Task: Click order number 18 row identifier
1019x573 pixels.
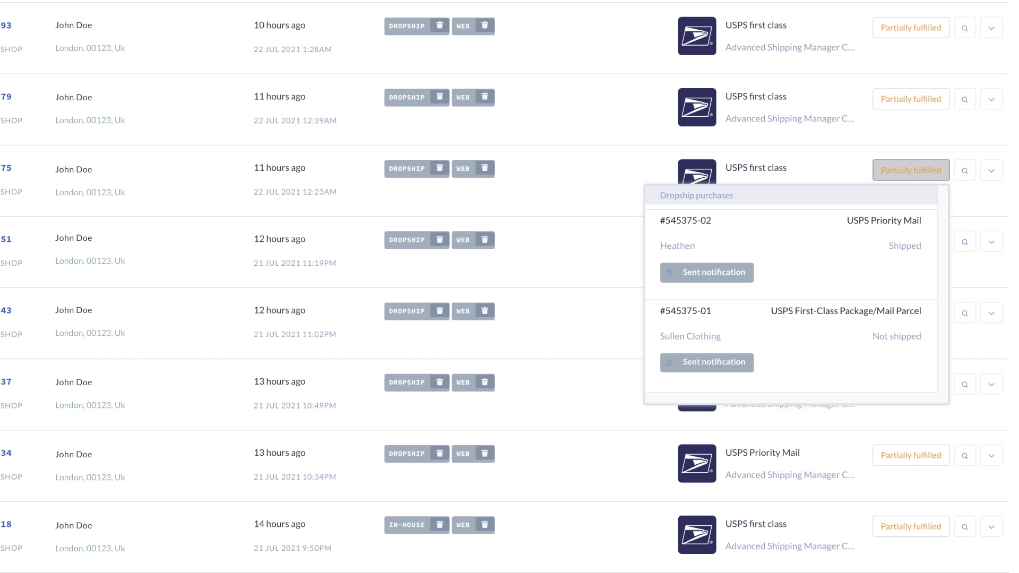Action: [6, 524]
